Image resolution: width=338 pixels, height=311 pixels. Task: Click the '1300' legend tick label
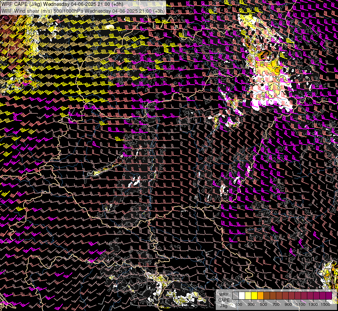click(313, 304)
